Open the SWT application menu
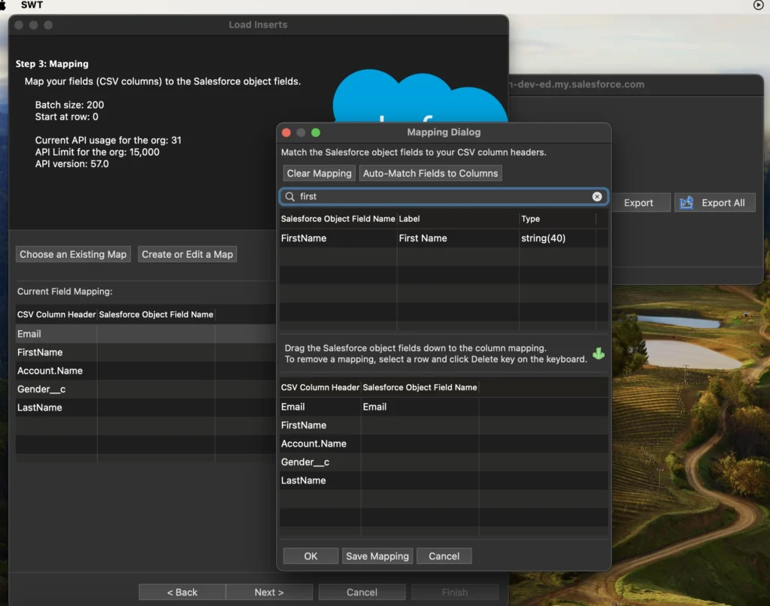Image resolution: width=770 pixels, height=606 pixels. pos(32,5)
